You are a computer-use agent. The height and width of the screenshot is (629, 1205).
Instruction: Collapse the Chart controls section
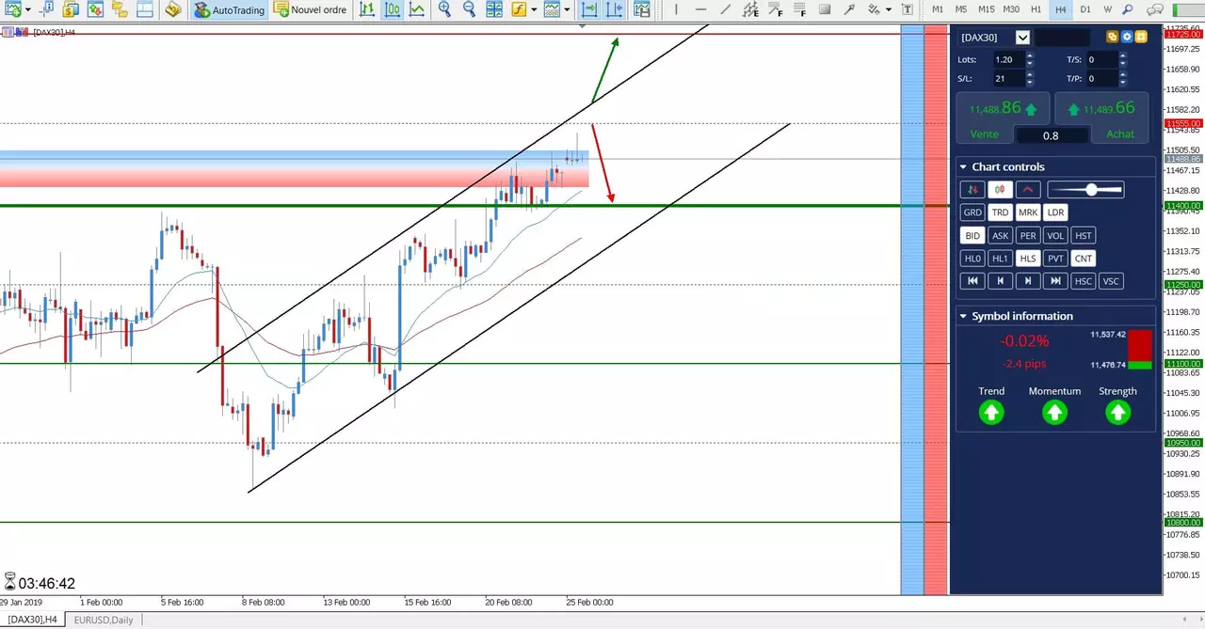click(963, 167)
